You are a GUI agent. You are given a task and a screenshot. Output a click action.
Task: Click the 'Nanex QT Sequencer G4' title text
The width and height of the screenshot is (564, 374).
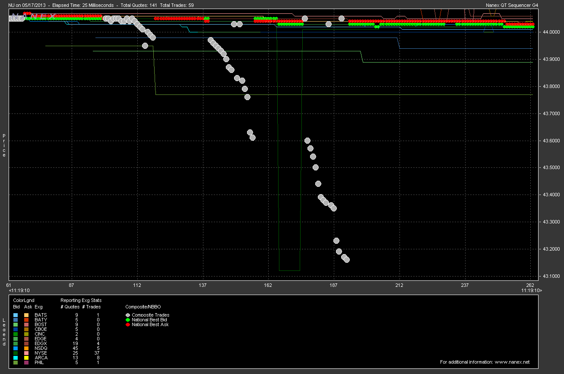pyautogui.click(x=512, y=5)
